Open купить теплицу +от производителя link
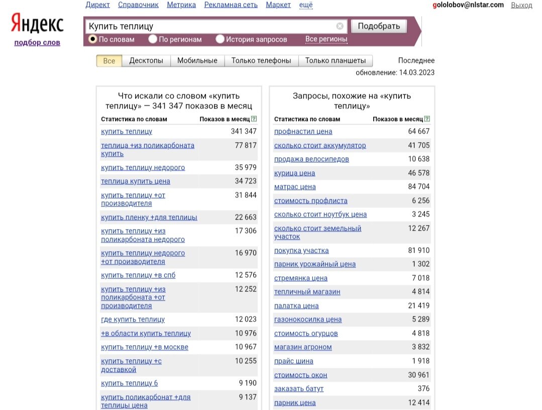Screen dimensions: 542x410 pyautogui.click(x=133, y=199)
